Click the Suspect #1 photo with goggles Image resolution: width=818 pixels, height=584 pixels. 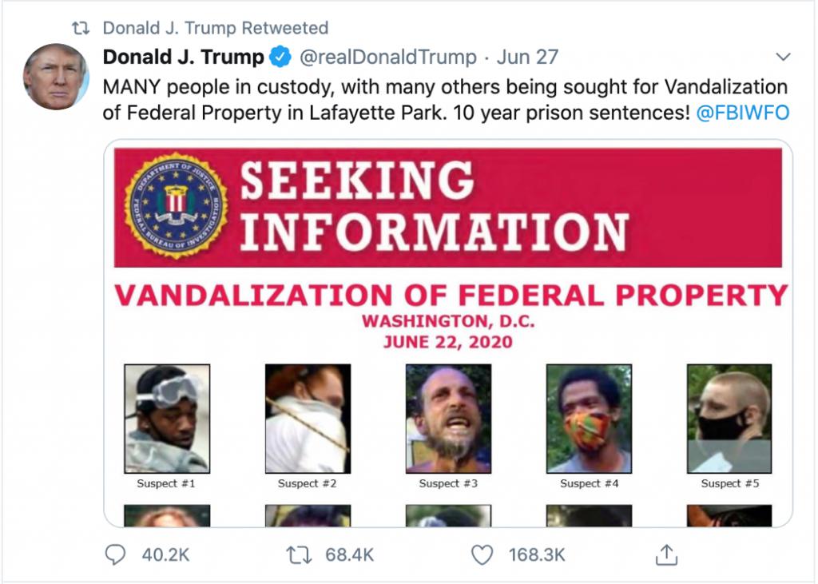[x=167, y=419]
